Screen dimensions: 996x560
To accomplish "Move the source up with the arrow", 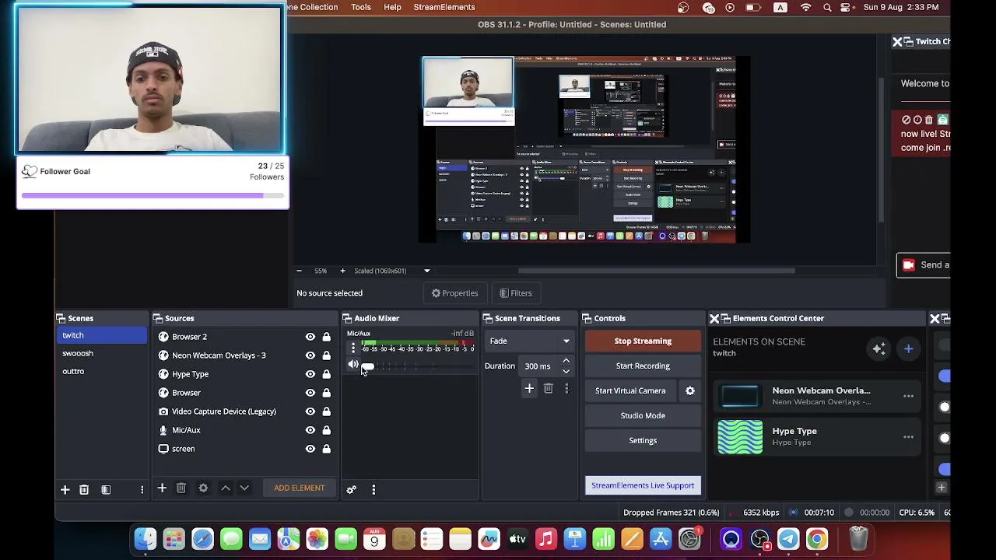I will [x=226, y=488].
